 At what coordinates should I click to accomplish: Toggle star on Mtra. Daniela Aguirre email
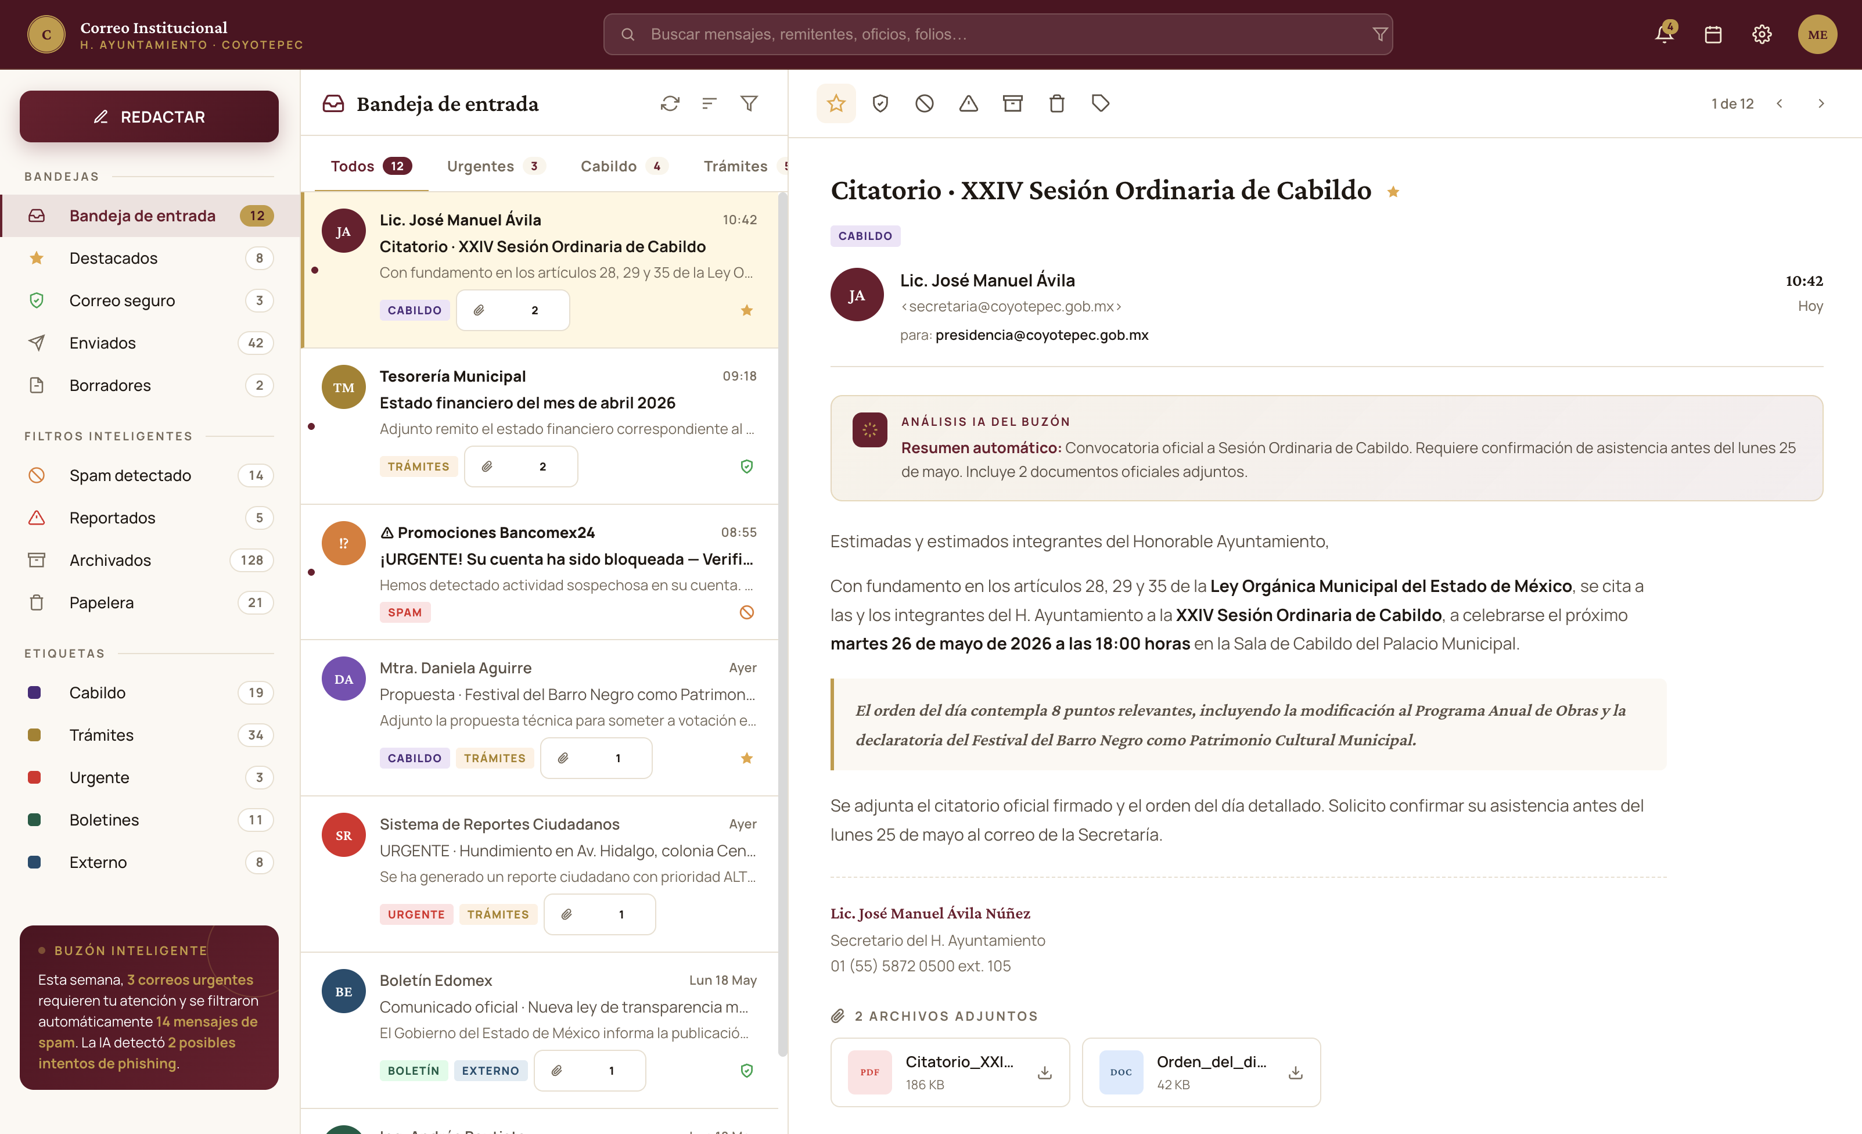747,758
